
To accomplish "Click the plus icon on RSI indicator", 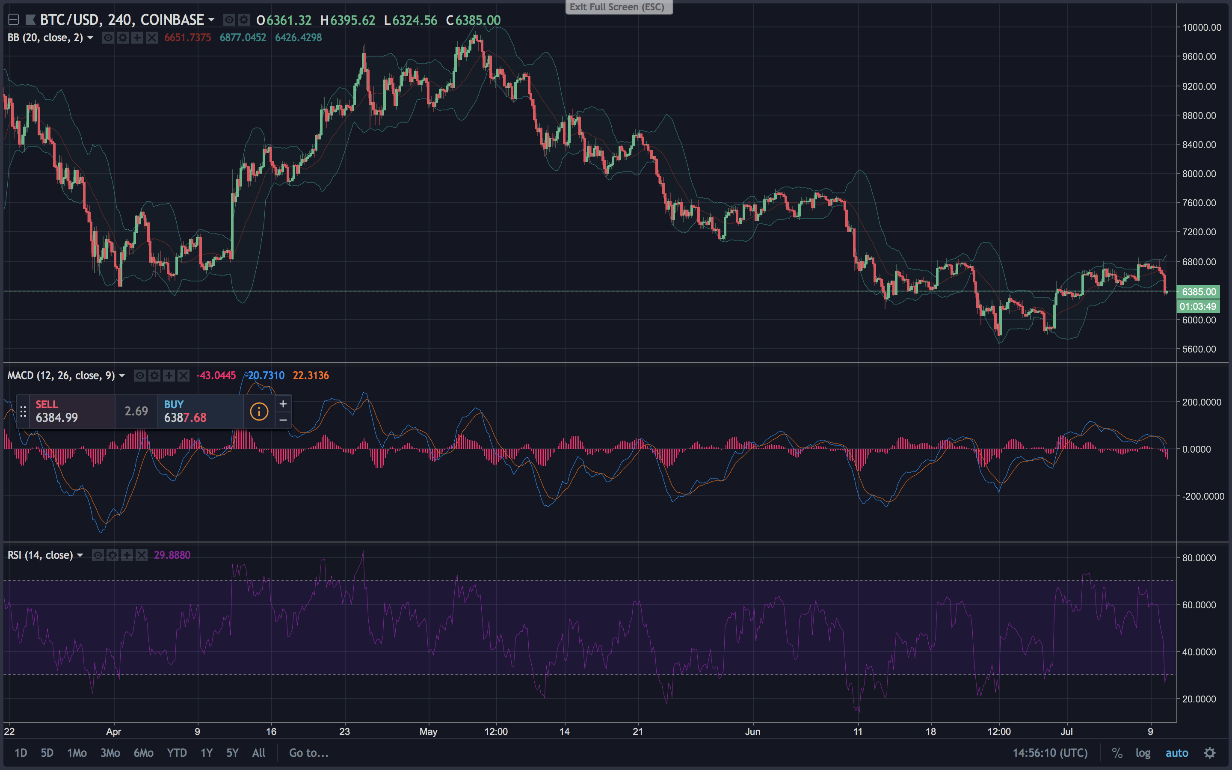I will point(127,555).
